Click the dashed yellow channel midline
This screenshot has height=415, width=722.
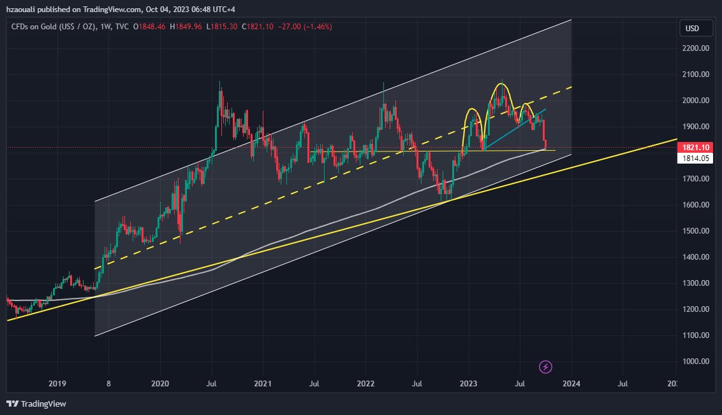332,178
